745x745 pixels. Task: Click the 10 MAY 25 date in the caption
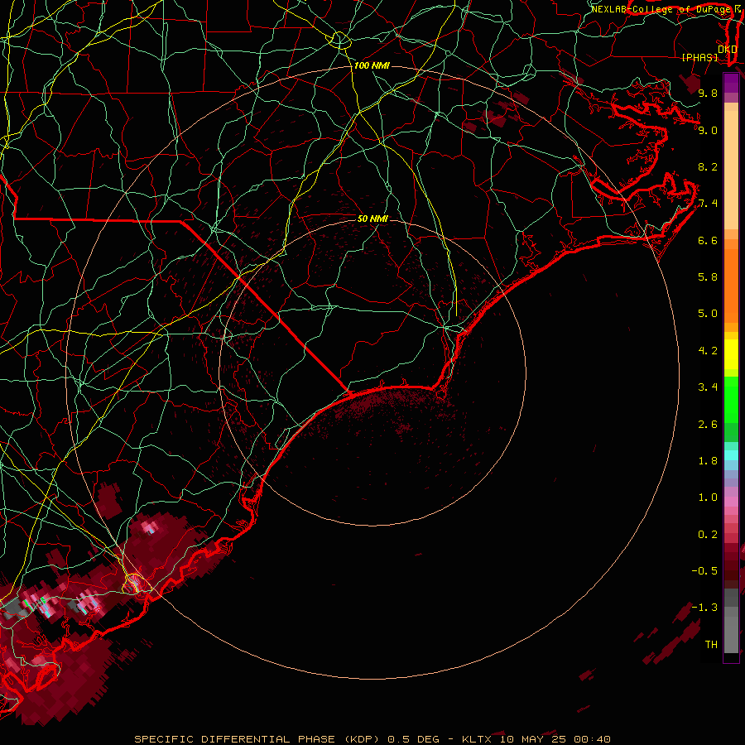[x=532, y=739]
